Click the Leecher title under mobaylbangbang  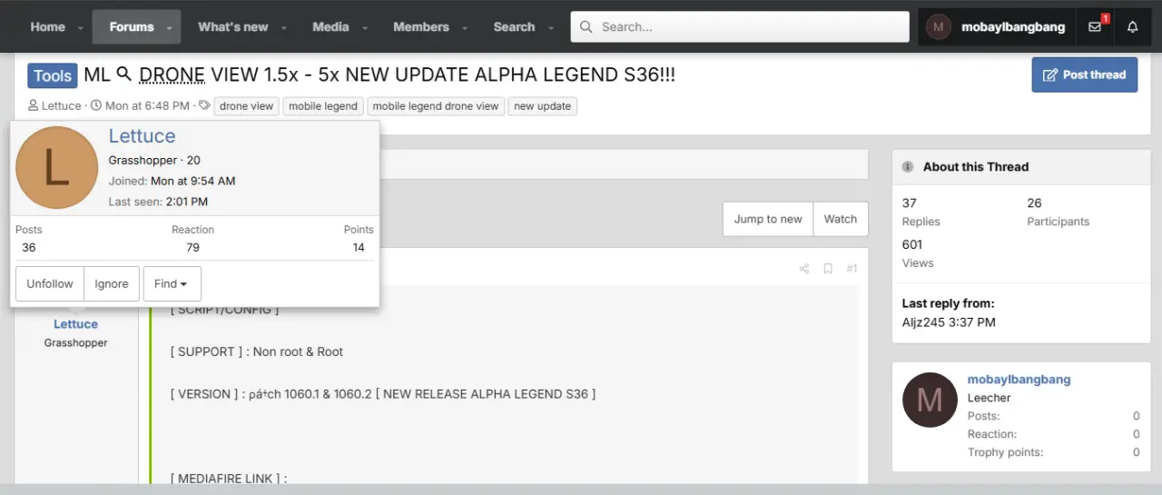(990, 398)
